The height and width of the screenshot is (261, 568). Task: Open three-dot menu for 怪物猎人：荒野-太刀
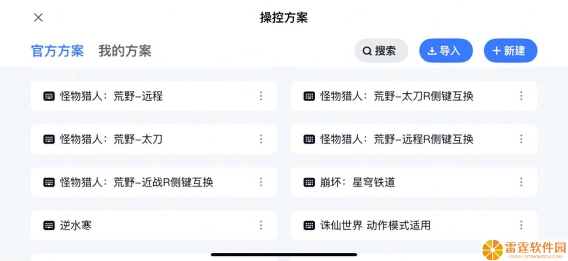(261, 139)
